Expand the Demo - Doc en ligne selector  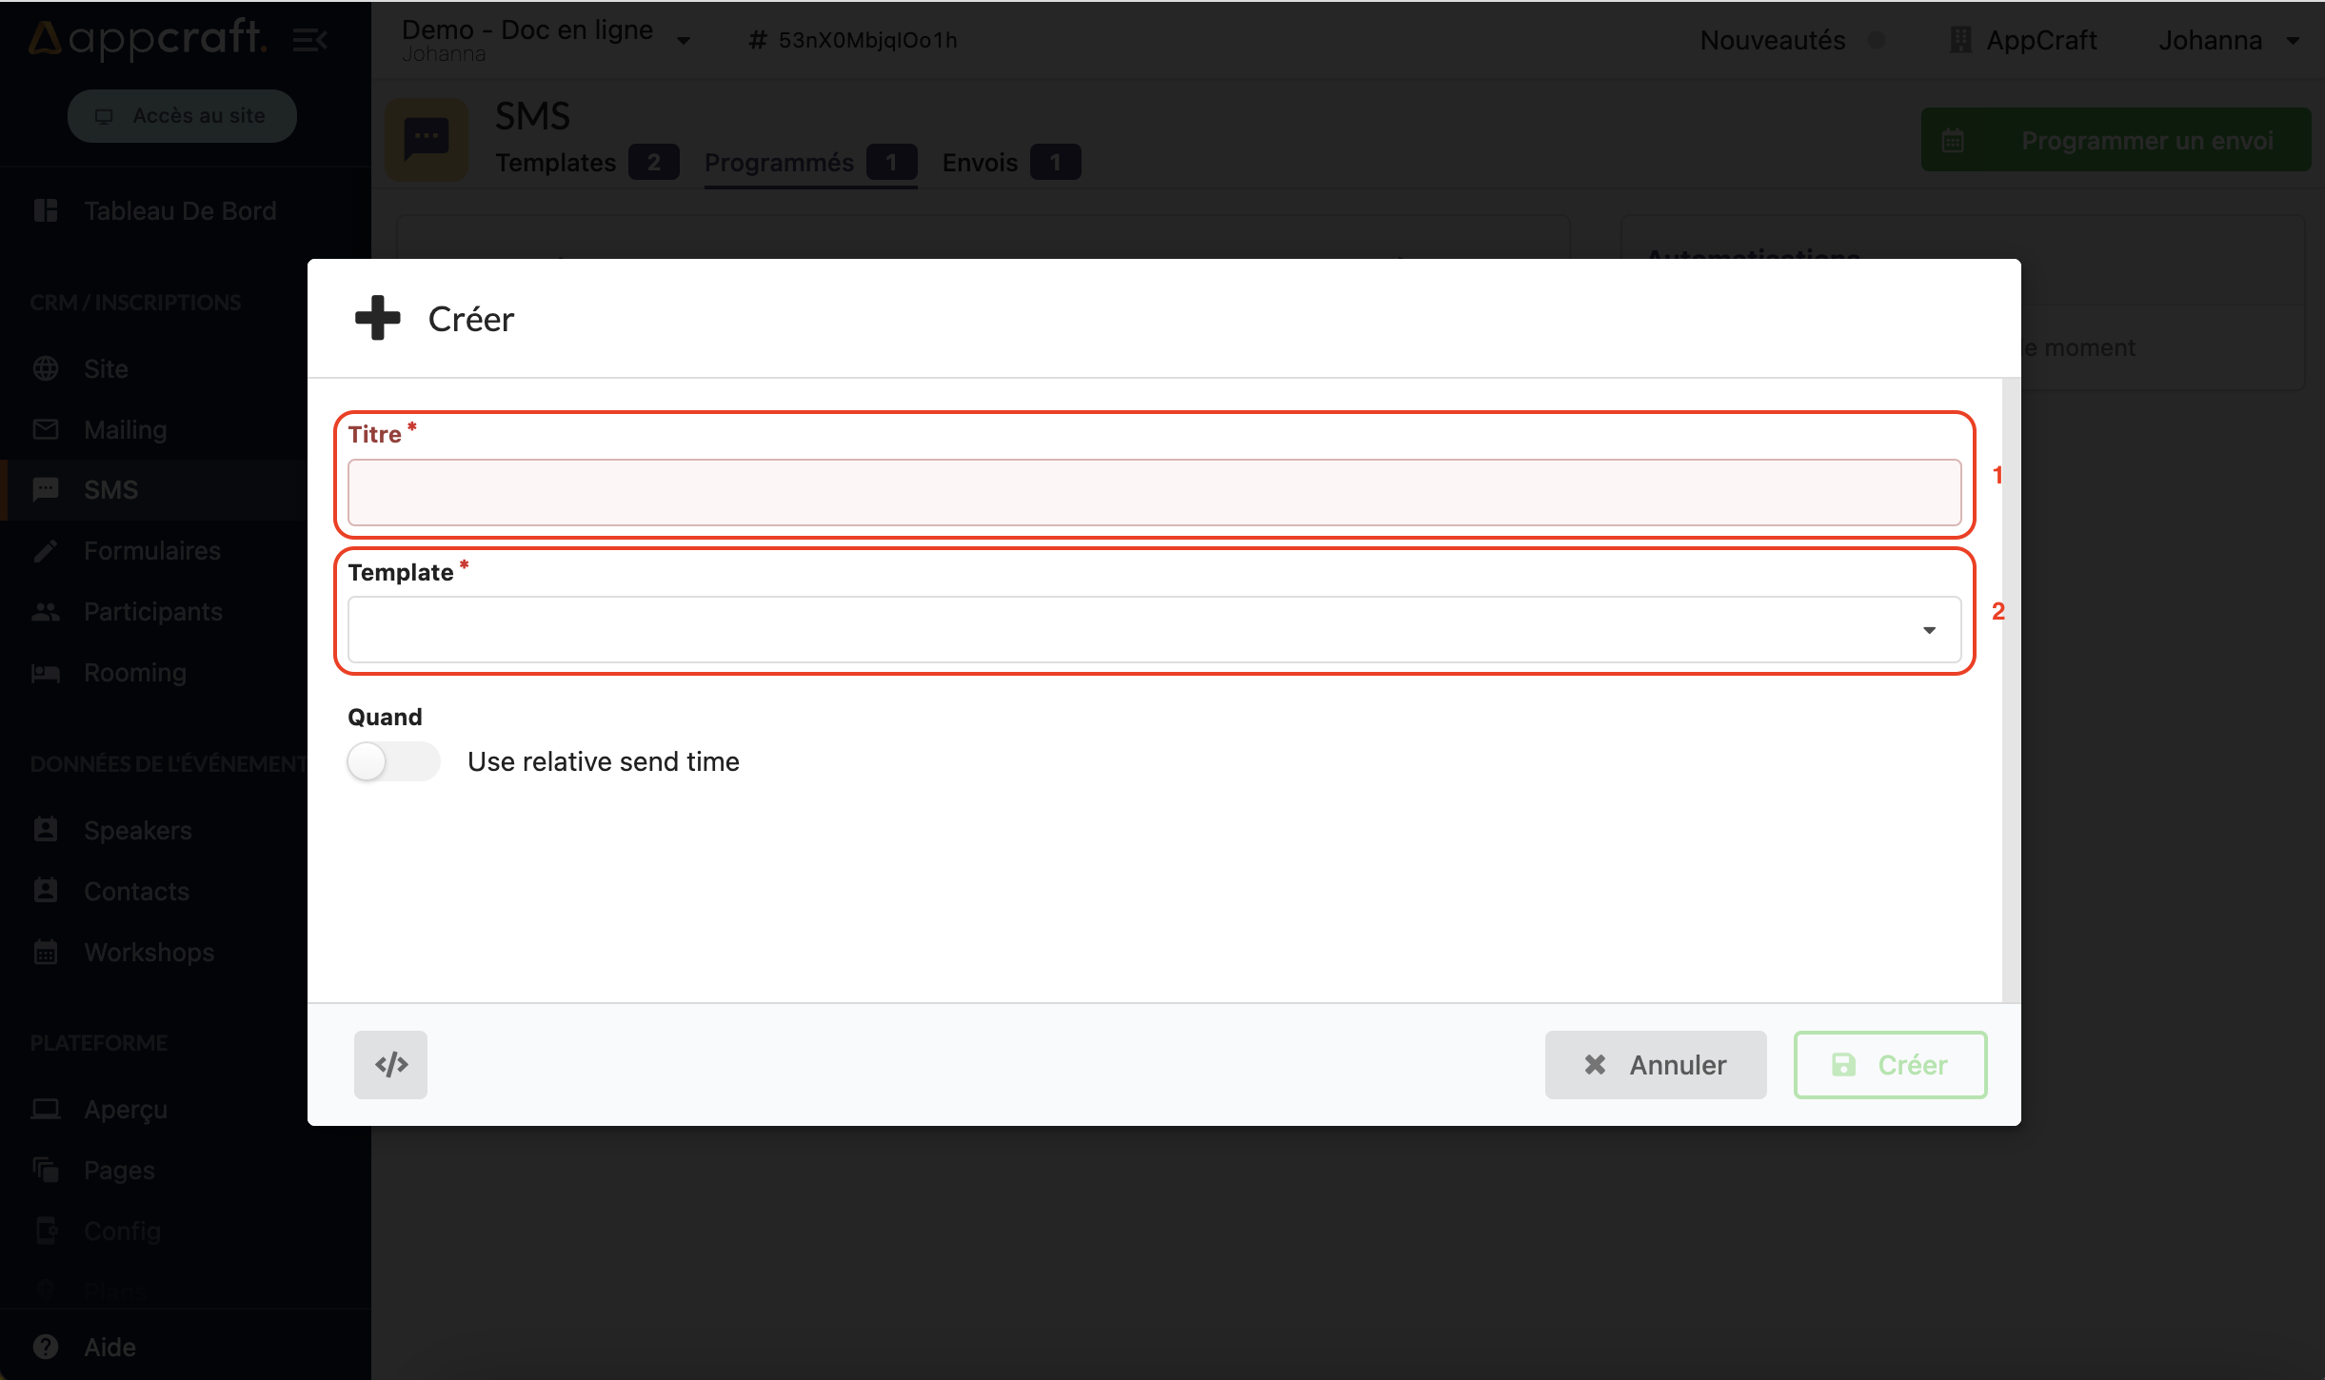tap(683, 41)
